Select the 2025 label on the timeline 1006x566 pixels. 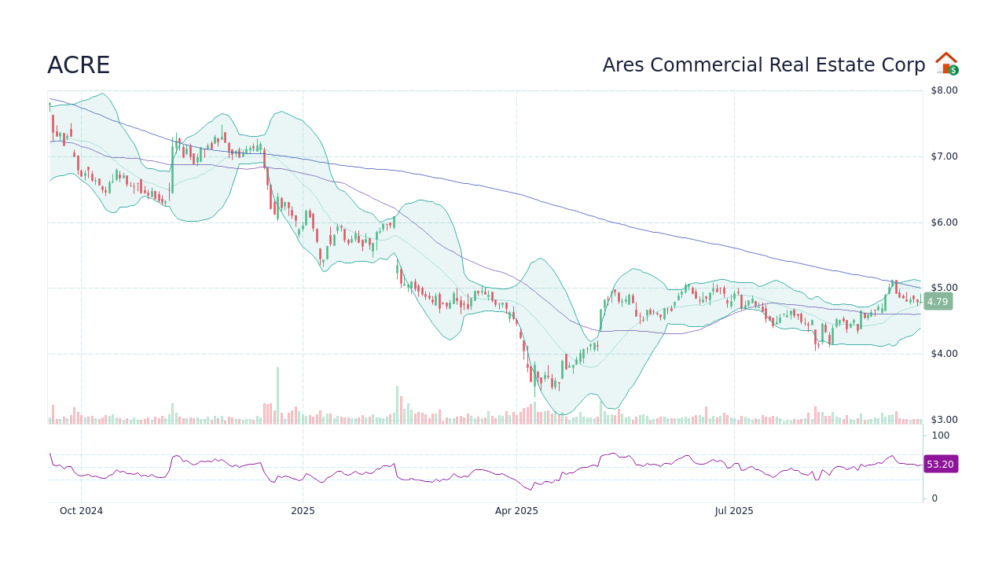click(x=303, y=511)
